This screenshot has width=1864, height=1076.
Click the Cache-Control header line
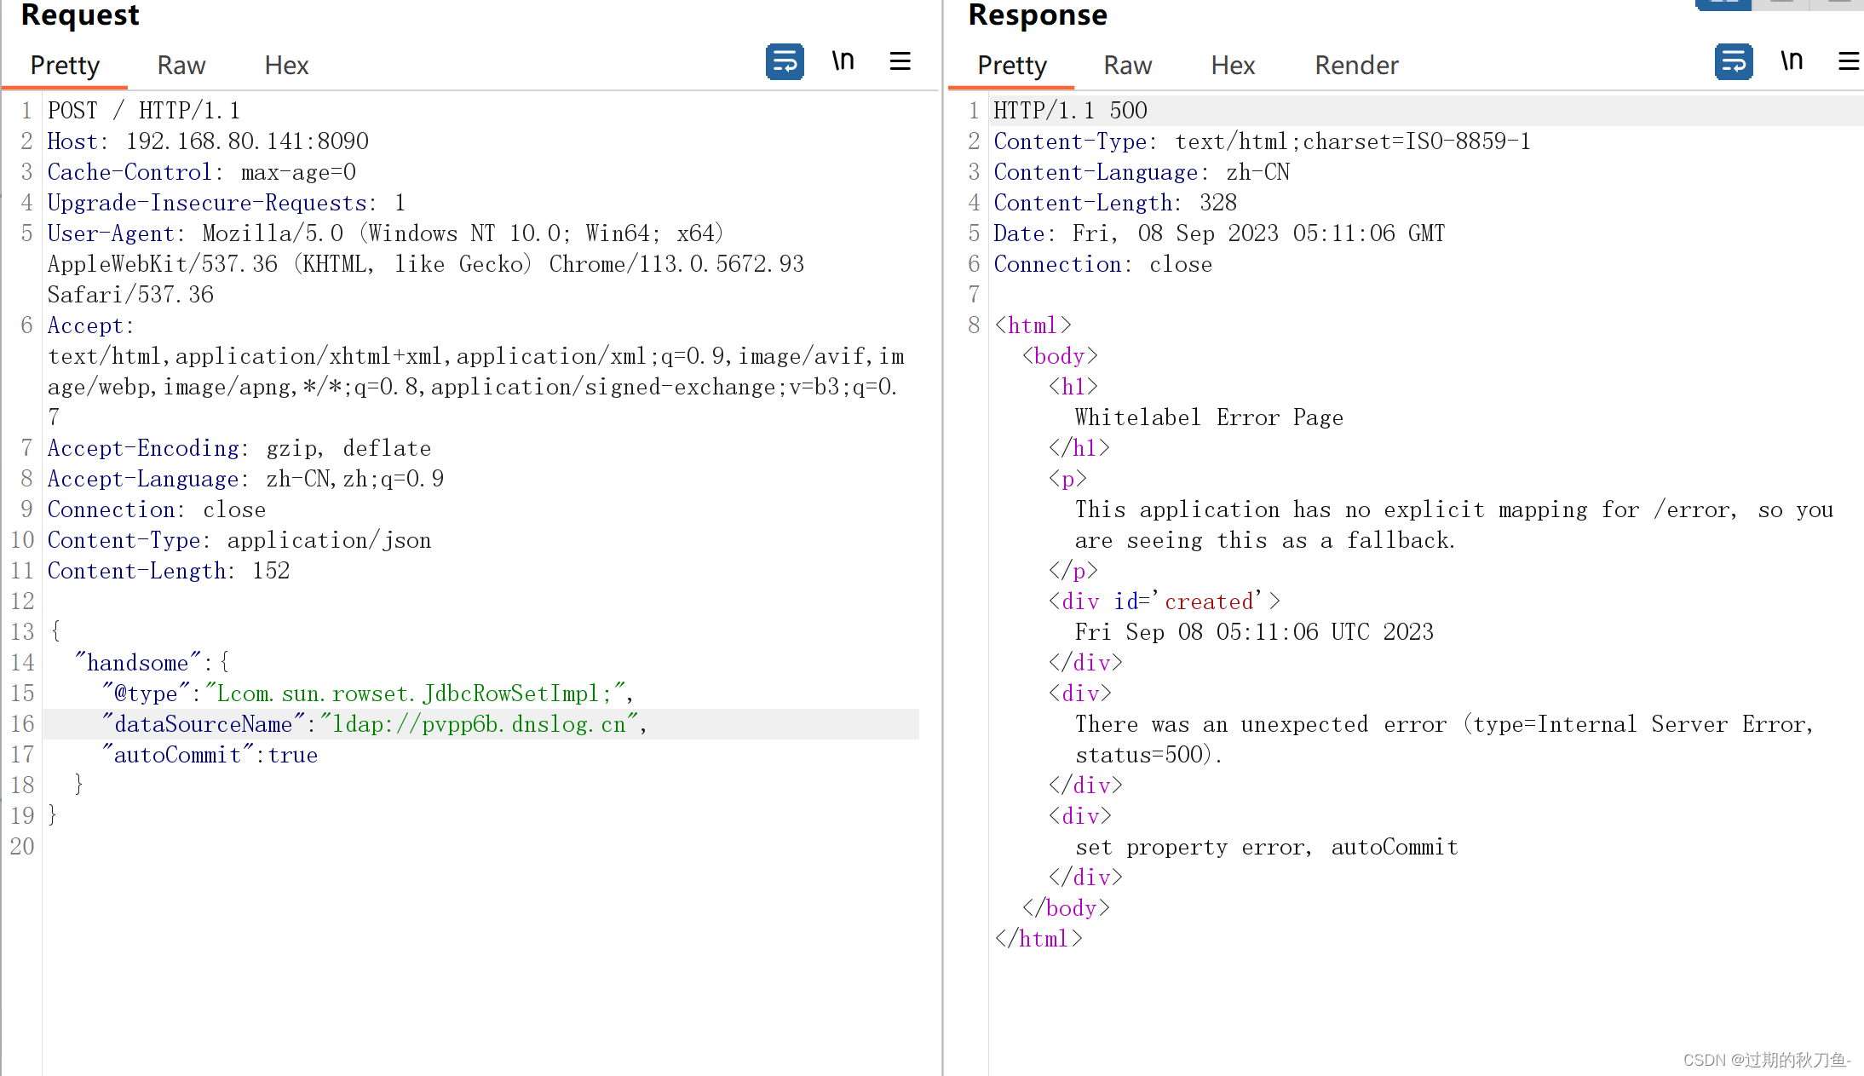tap(202, 172)
